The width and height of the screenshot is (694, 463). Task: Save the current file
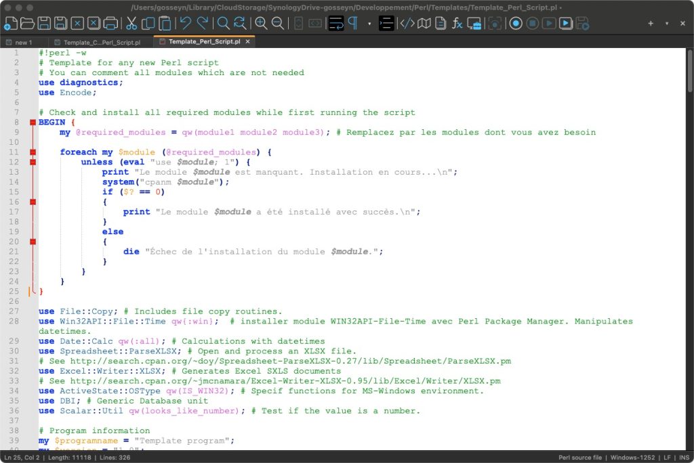[44, 24]
